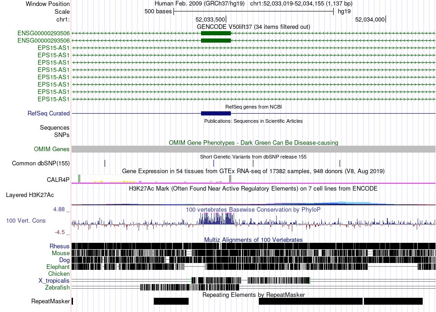The height and width of the screenshot is (312, 436).
Task: Click the Zebrafish species label
Action: 57,288
